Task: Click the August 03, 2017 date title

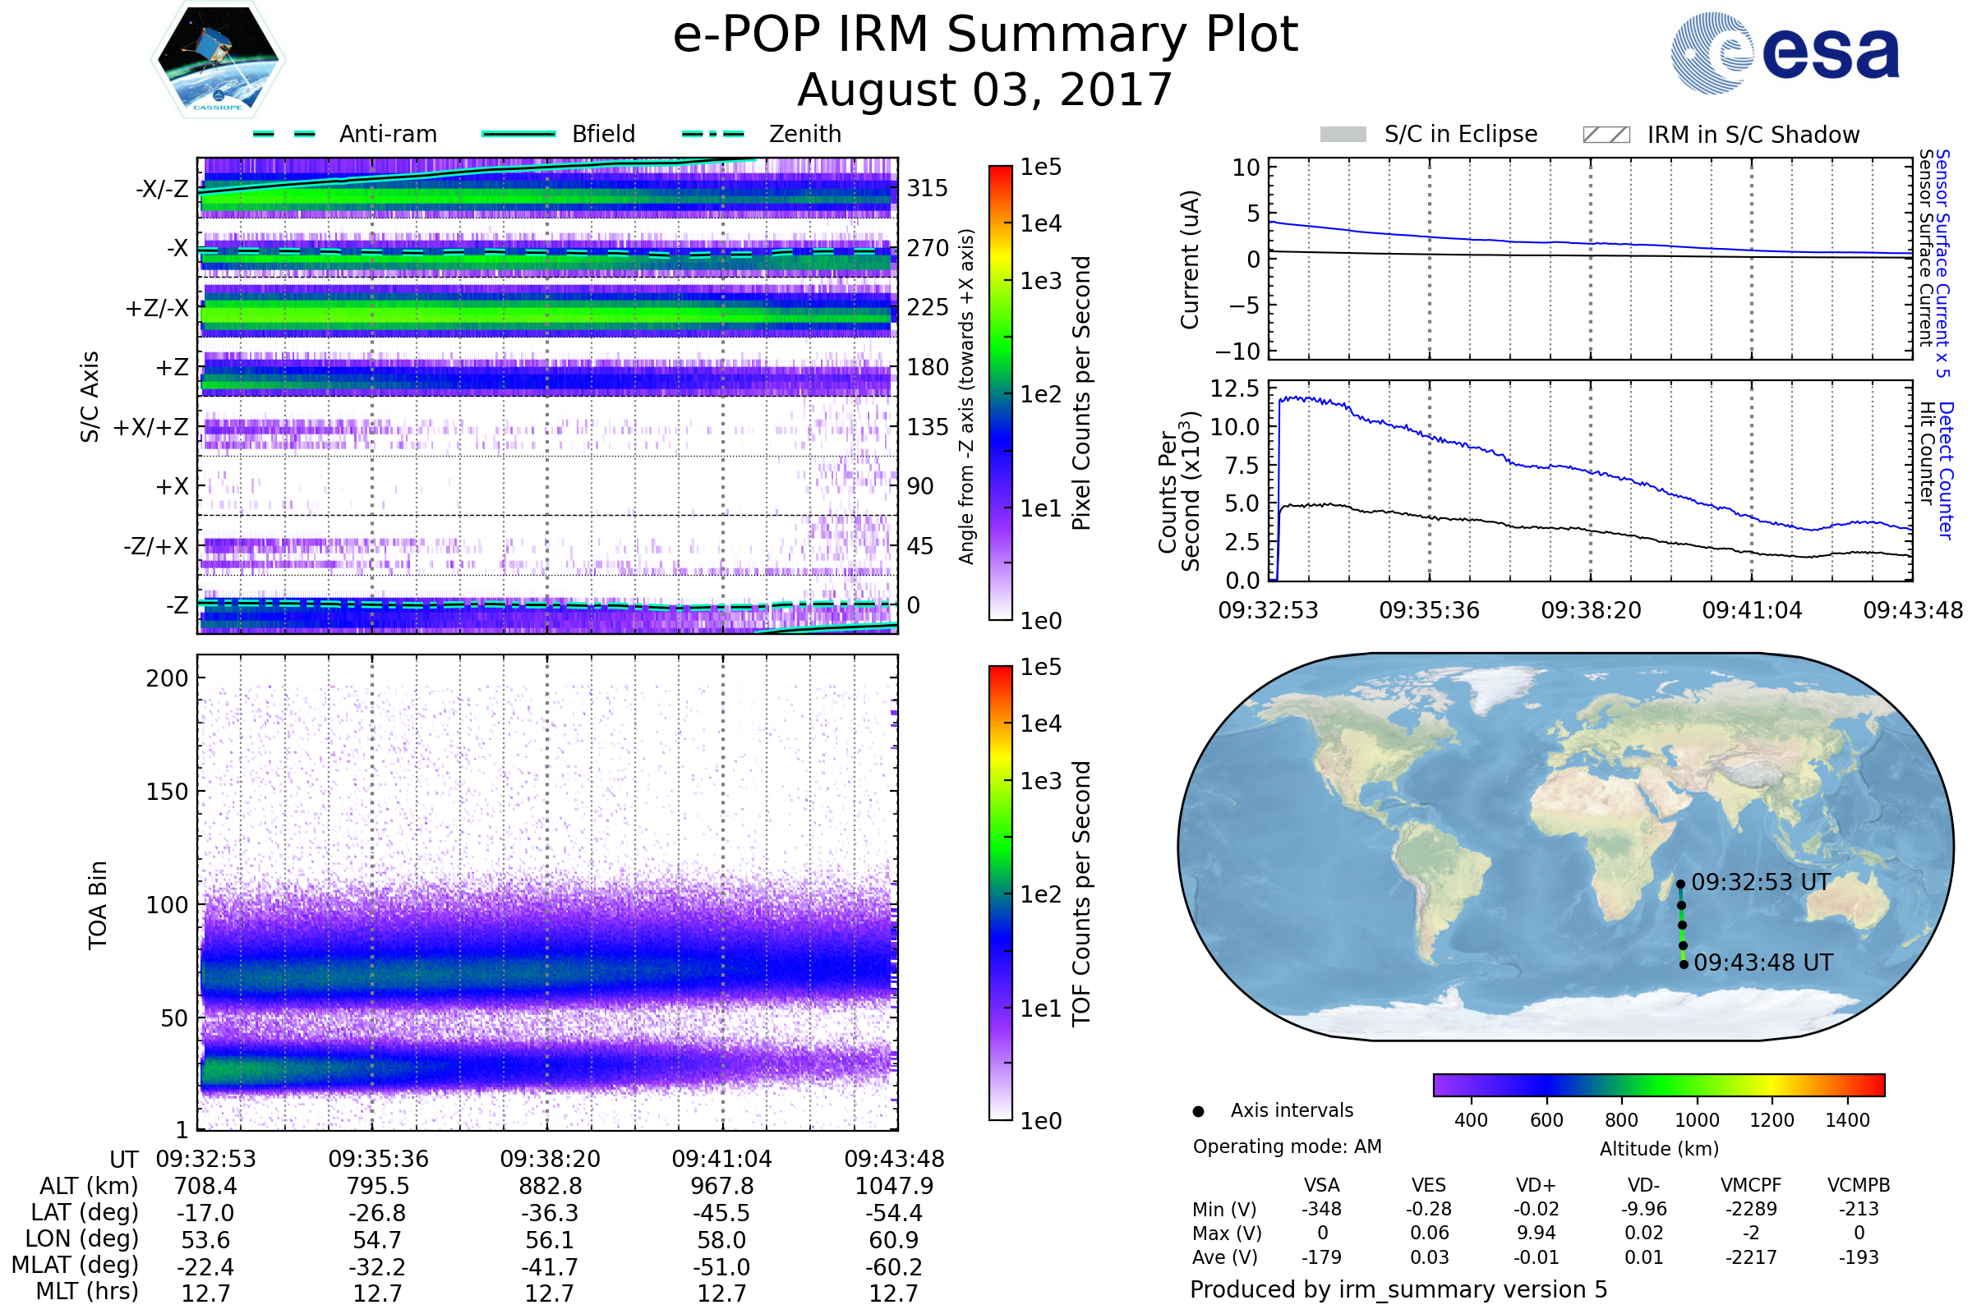Action: point(984,90)
